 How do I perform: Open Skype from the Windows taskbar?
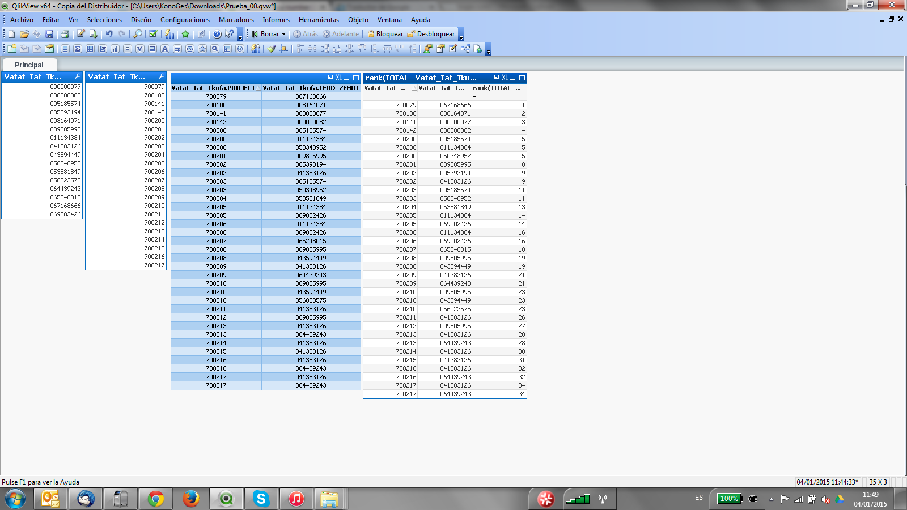[x=261, y=499]
